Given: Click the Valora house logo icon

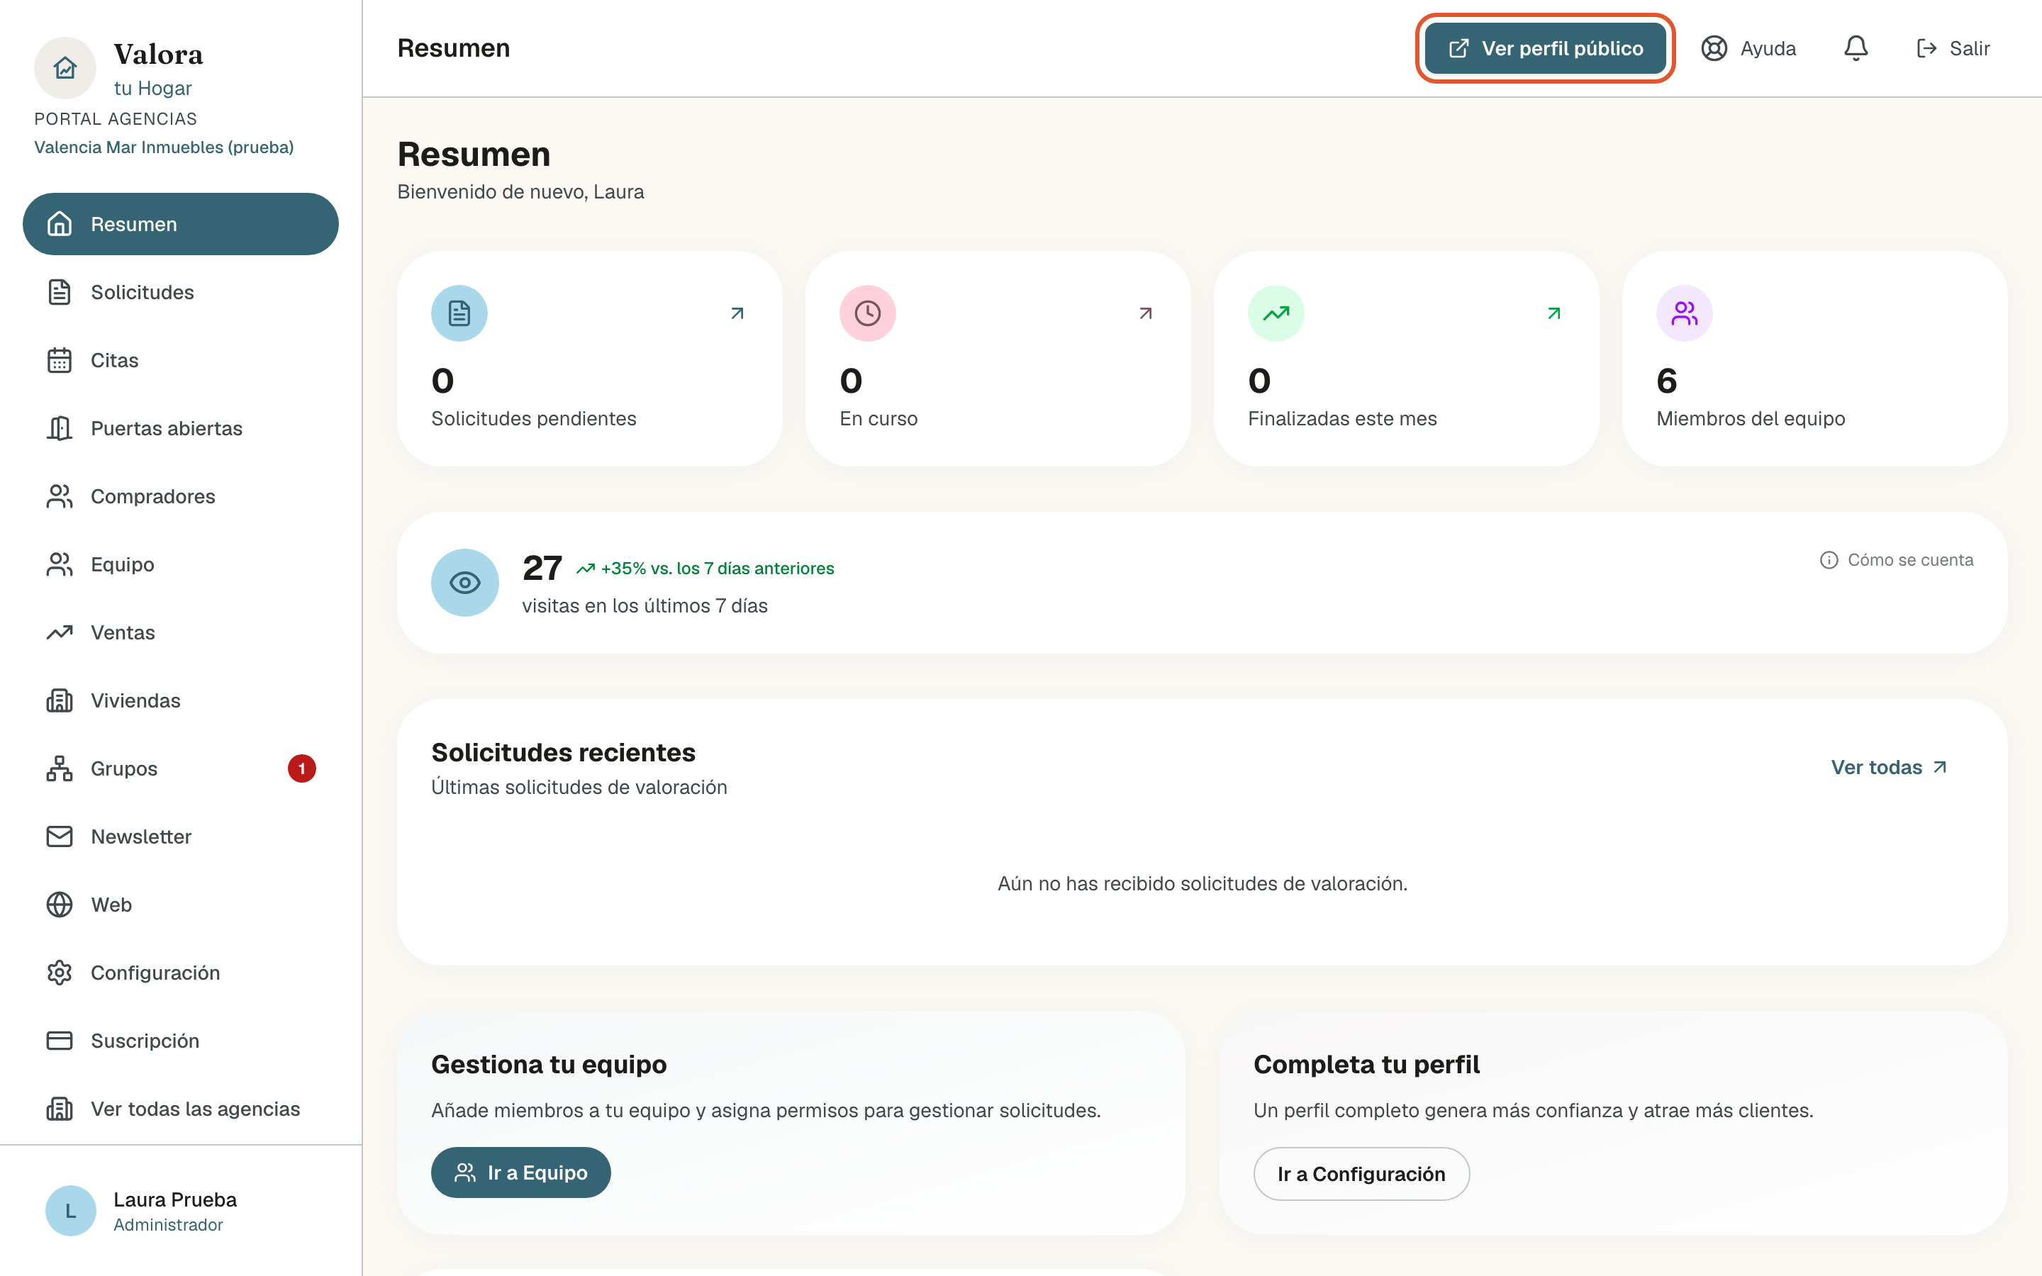Looking at the screenshot, I should coord(65,67).
